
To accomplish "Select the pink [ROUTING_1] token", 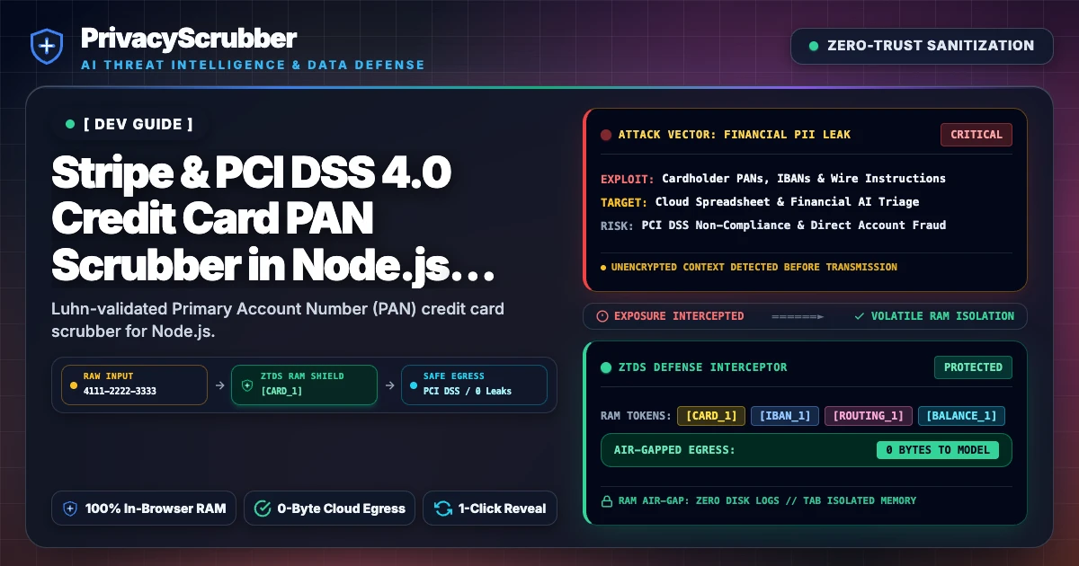I will pyautogui.click(x=869, y=416).
